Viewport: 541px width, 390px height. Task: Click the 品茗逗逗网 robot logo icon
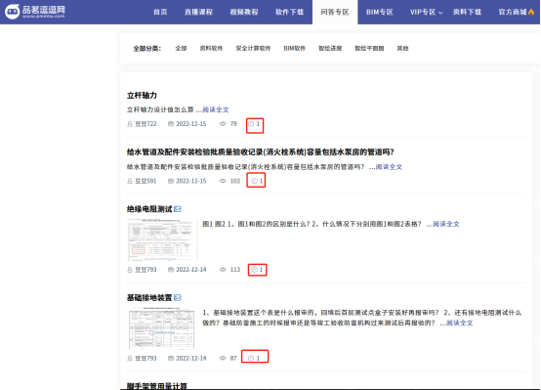tap(12, 12)
